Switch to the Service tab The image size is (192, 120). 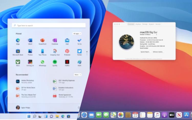158,24
